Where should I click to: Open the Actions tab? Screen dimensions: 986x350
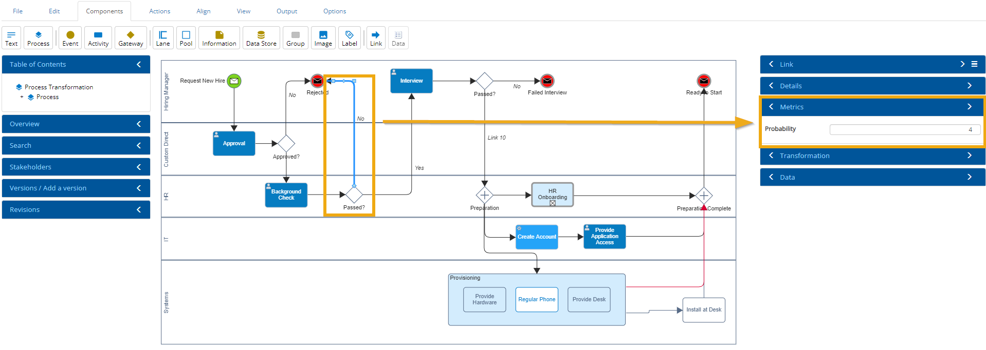(159, 11)
